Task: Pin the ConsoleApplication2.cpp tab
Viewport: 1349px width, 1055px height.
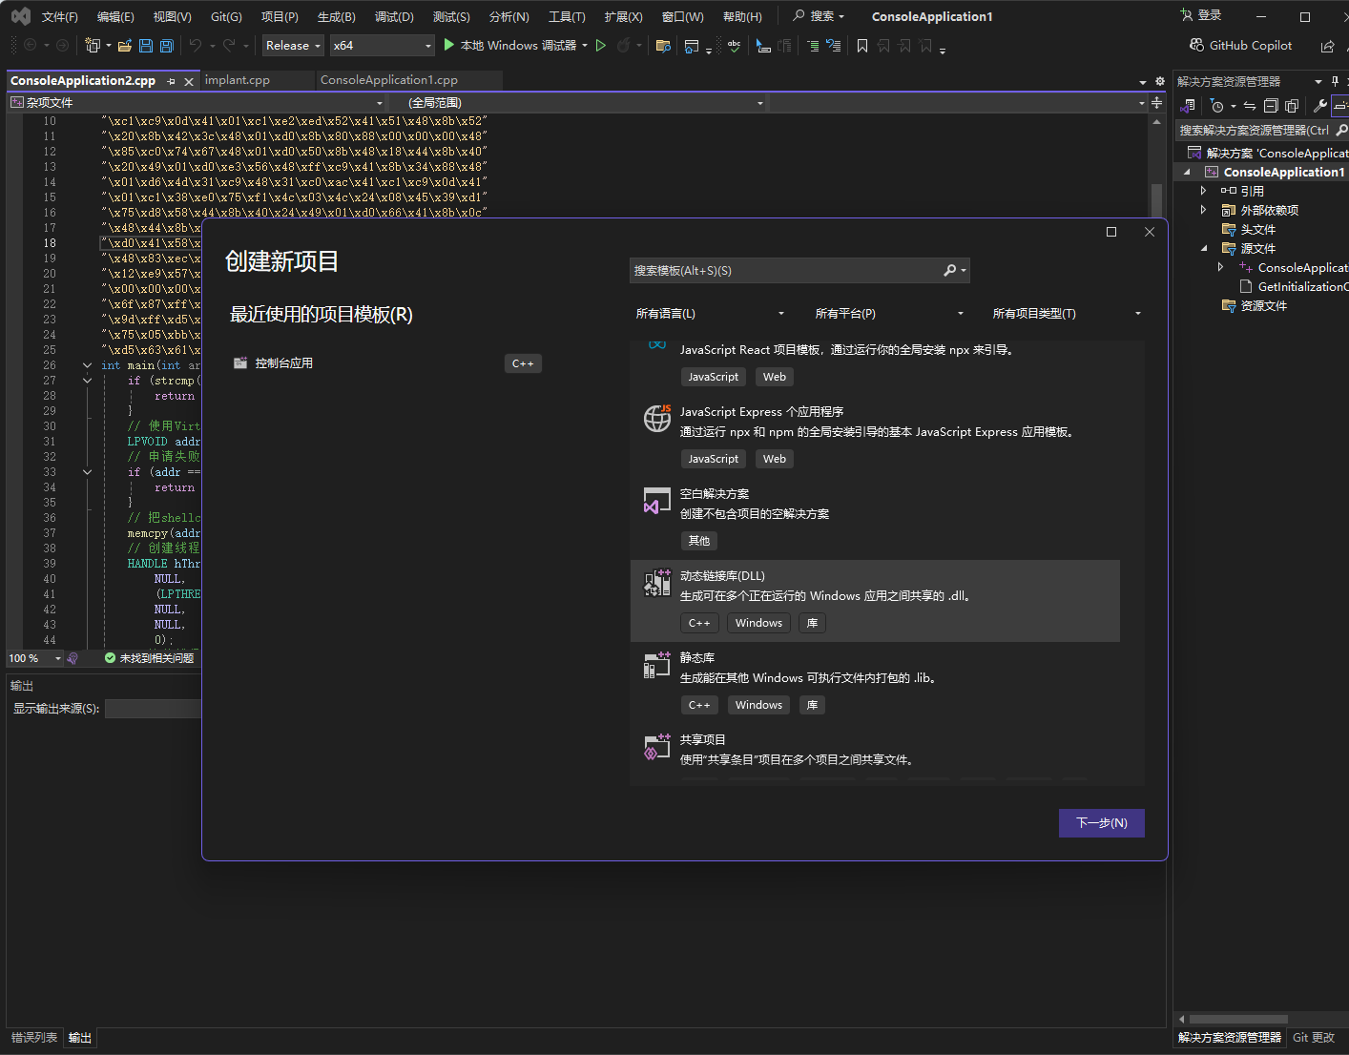Action: click(x=171, y=81)
